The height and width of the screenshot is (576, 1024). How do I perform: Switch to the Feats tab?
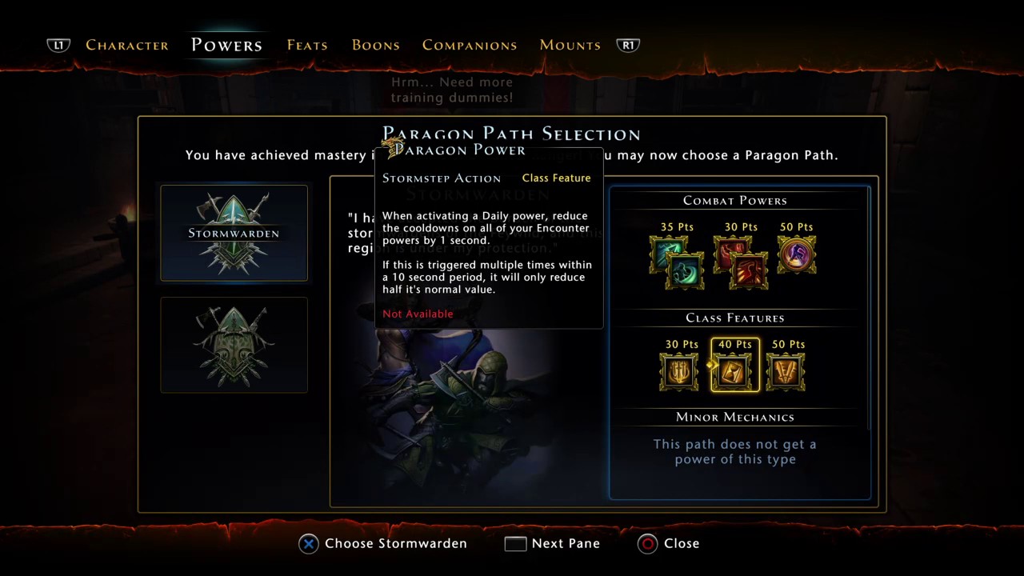click(307, 45)
